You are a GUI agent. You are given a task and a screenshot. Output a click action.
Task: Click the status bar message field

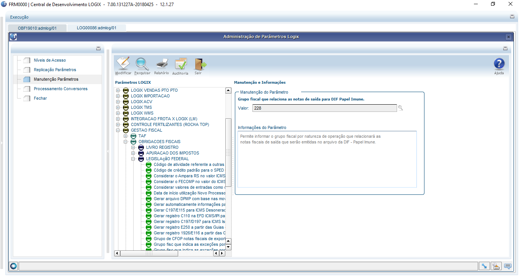pyautogui.click(x=247, y=266)
